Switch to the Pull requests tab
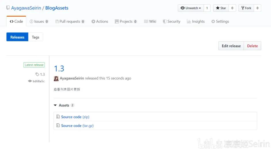Screen dimensions: 271x149 (70, 21)
